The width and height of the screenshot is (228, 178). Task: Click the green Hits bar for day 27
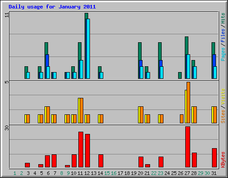(187, 45)
